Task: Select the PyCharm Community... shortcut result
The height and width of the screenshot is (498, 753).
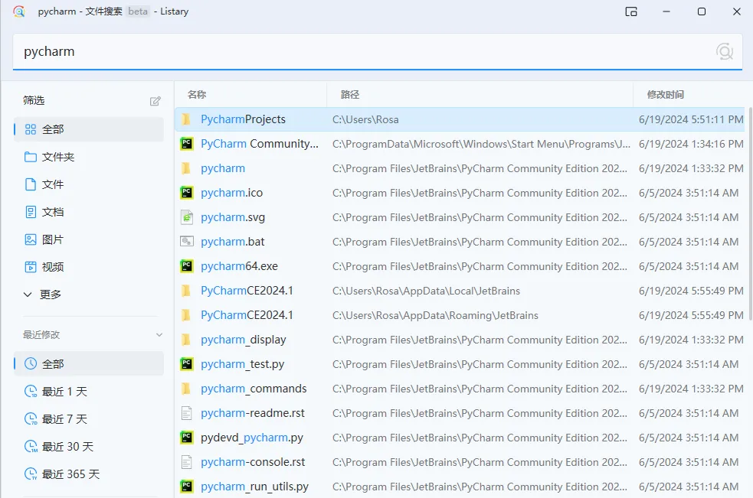Action: (x=260, y=144)
